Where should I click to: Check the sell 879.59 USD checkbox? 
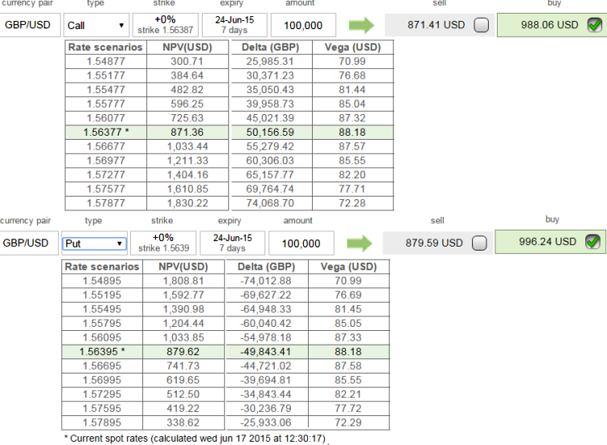479,243
